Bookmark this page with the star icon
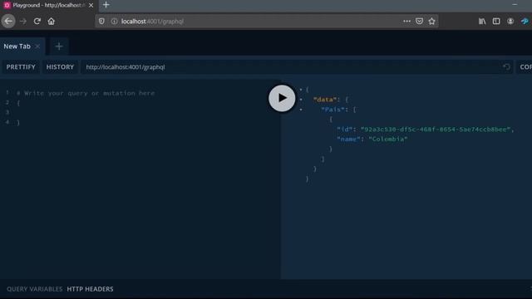 pos(431,21)
